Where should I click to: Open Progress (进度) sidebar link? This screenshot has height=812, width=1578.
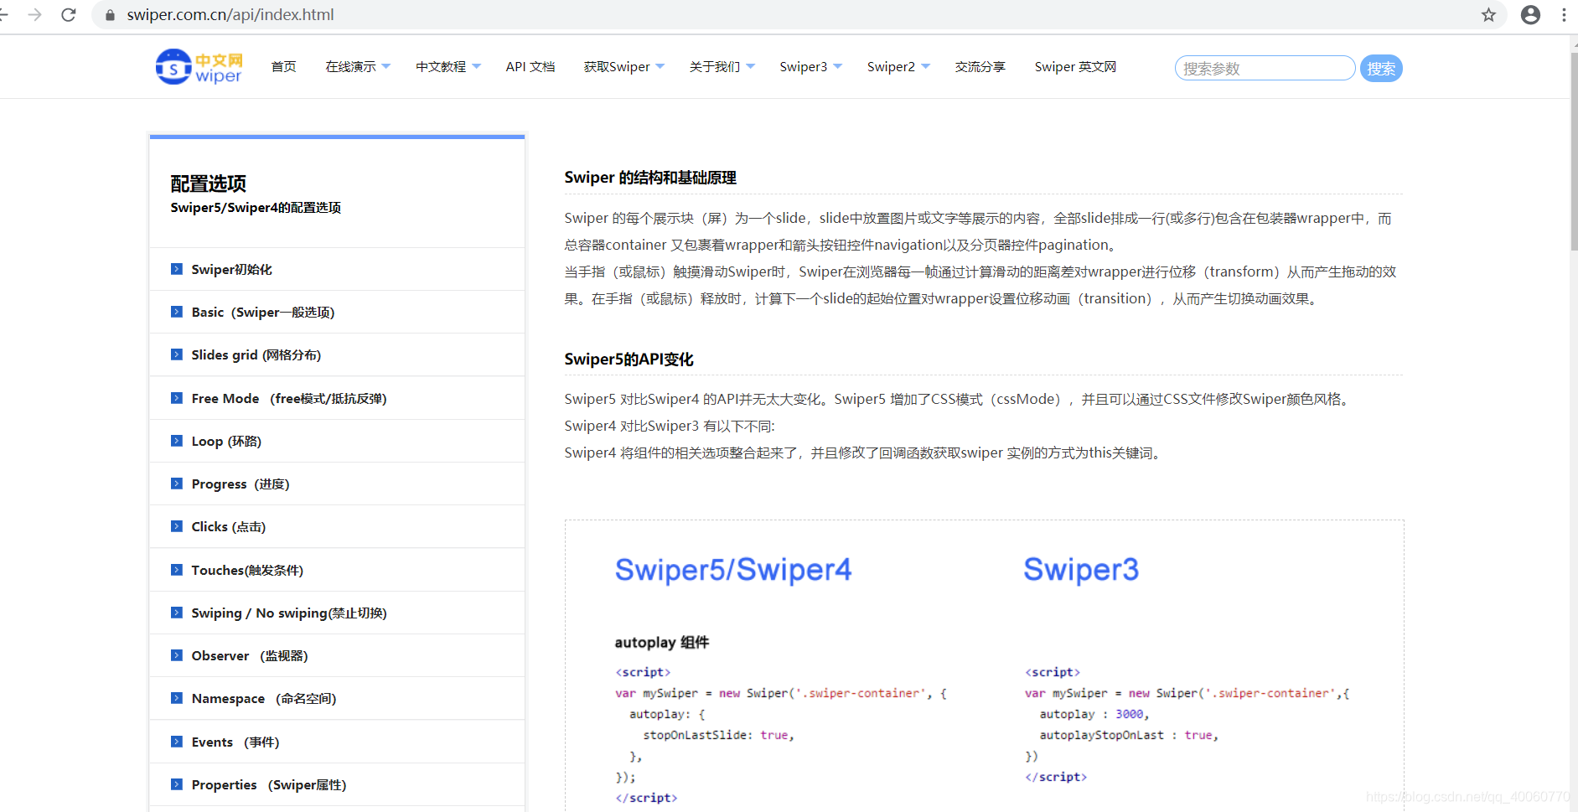(x=241, y=484)
